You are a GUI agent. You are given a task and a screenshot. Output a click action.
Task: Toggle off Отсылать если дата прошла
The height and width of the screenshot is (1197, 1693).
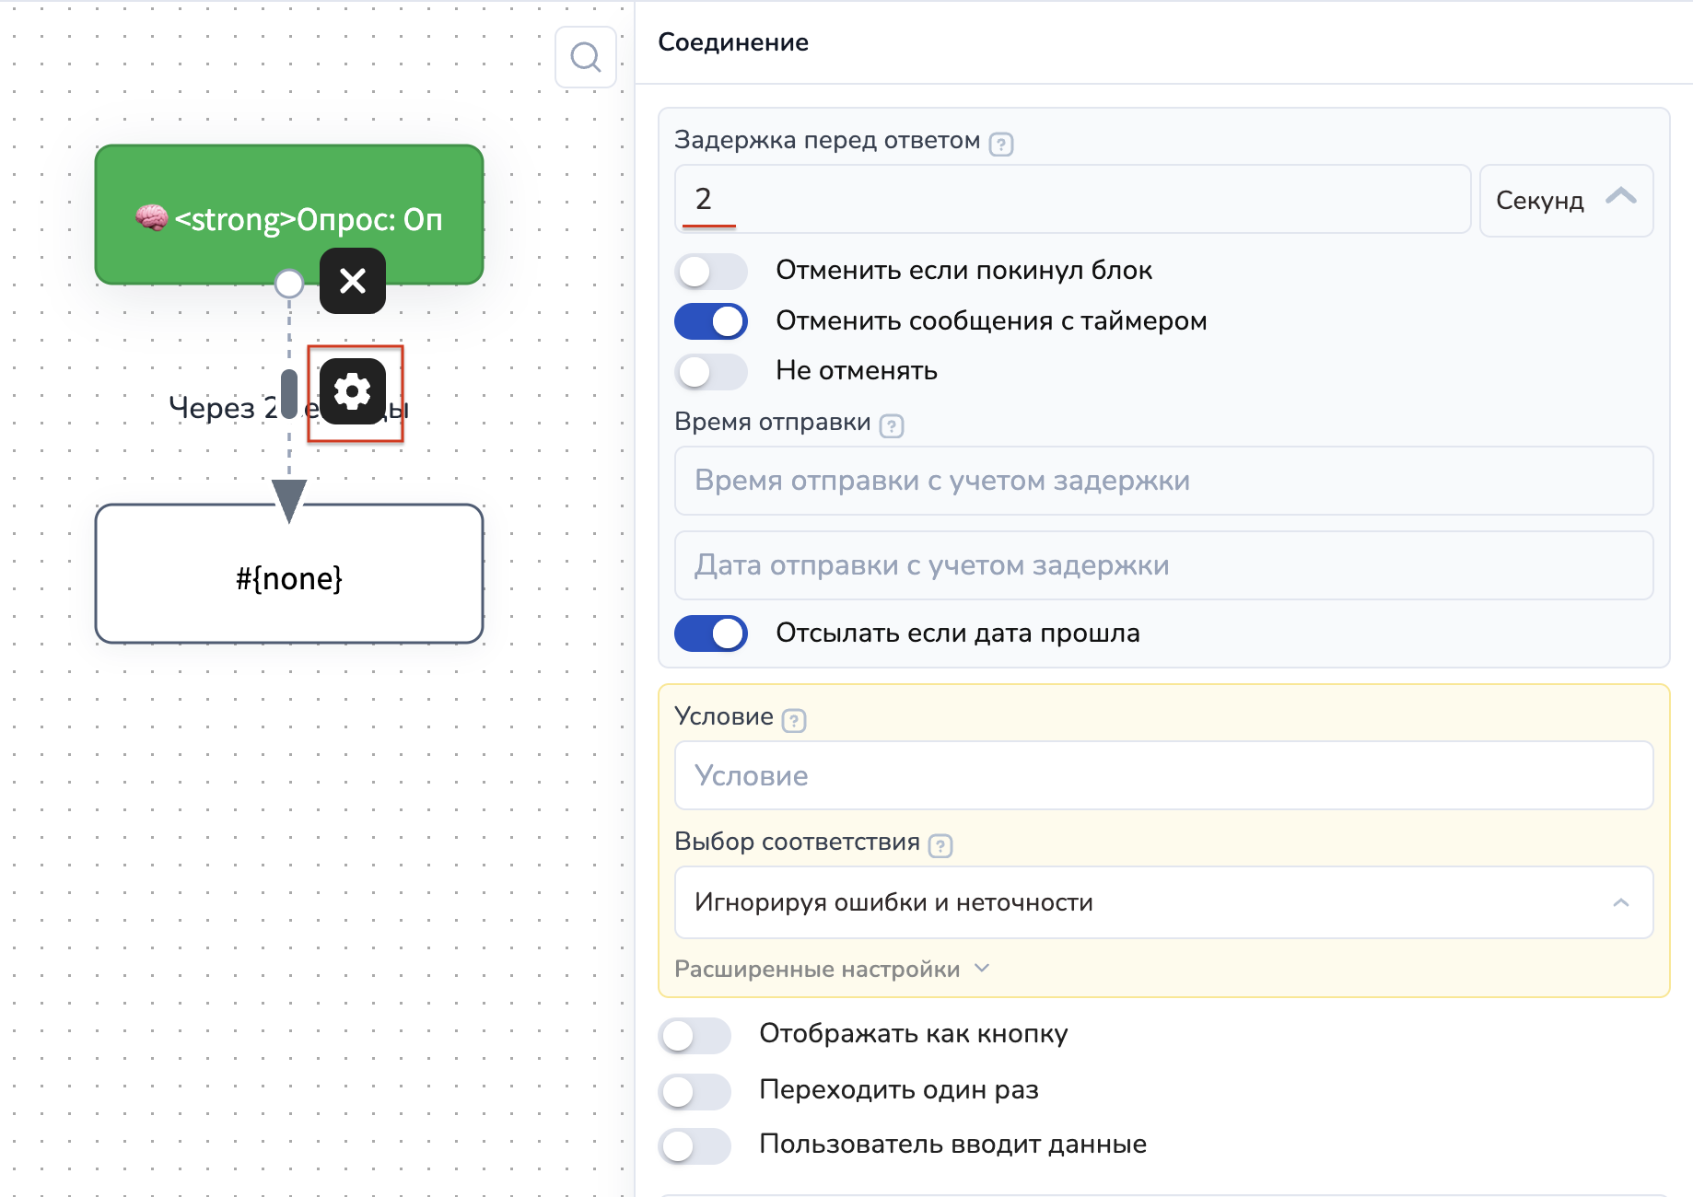tap(710, 633)
